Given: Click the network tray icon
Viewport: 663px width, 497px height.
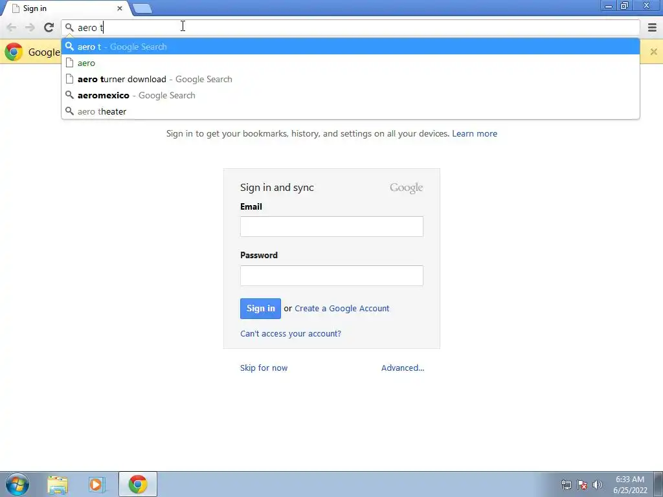Looking at the screenshot, I should (566, 485).
